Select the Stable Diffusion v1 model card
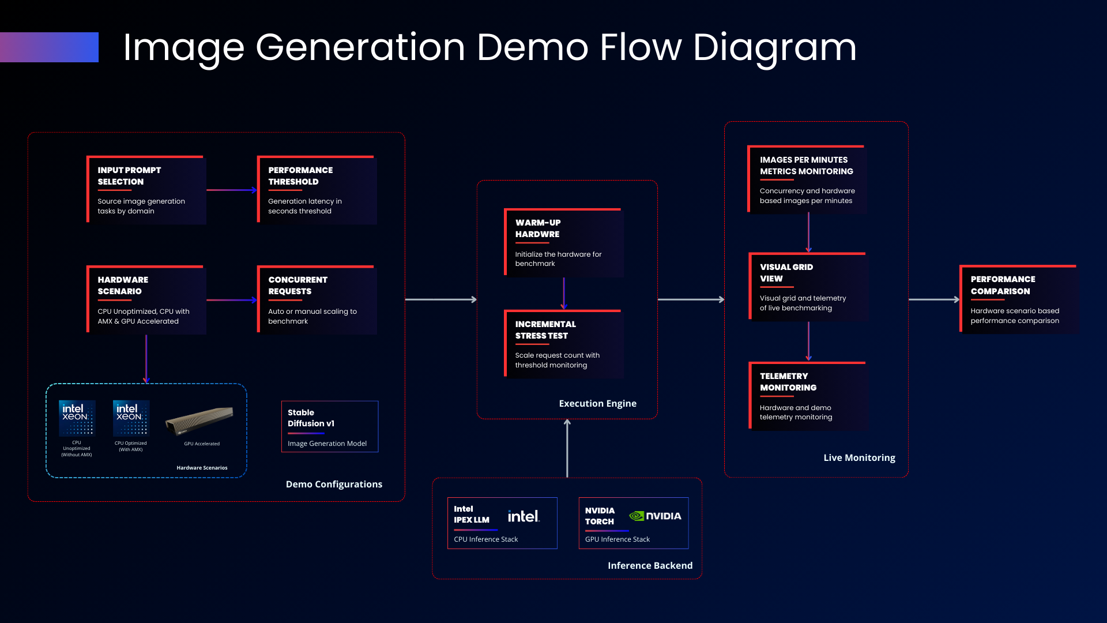 (x=330, y=427)
